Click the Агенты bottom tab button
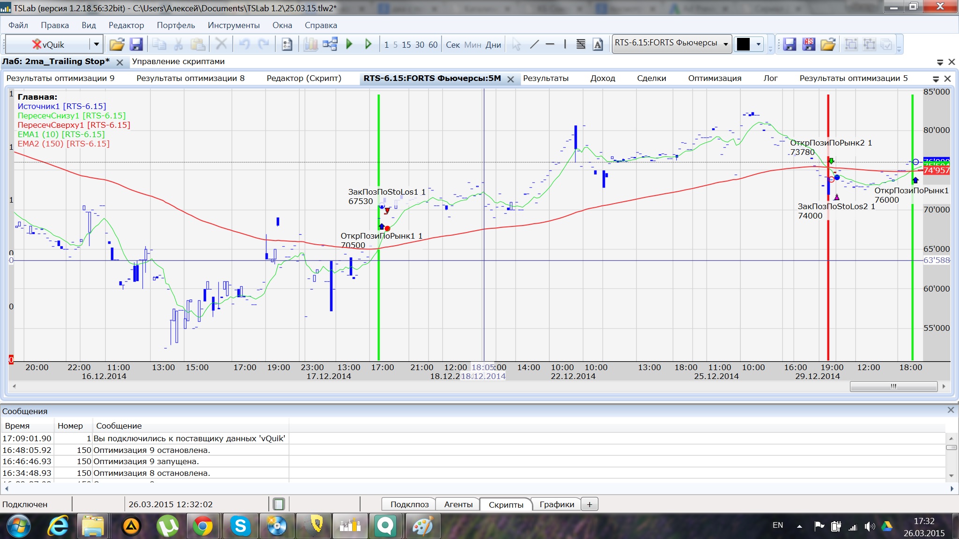959x539 pixels. click(458, 504)
